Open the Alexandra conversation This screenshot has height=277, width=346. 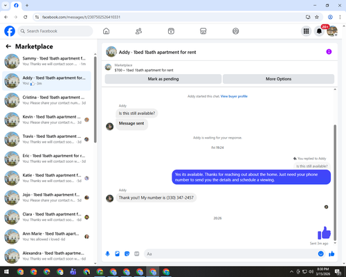point(46,256)
